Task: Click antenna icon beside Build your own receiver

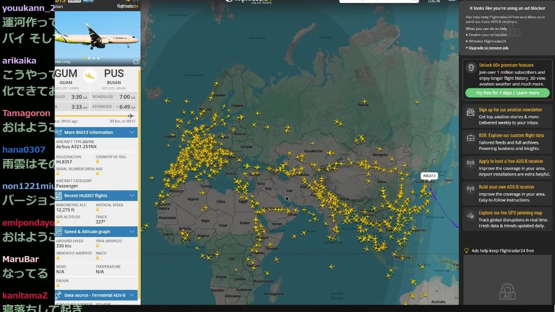Action: click(x=470, y=189)
